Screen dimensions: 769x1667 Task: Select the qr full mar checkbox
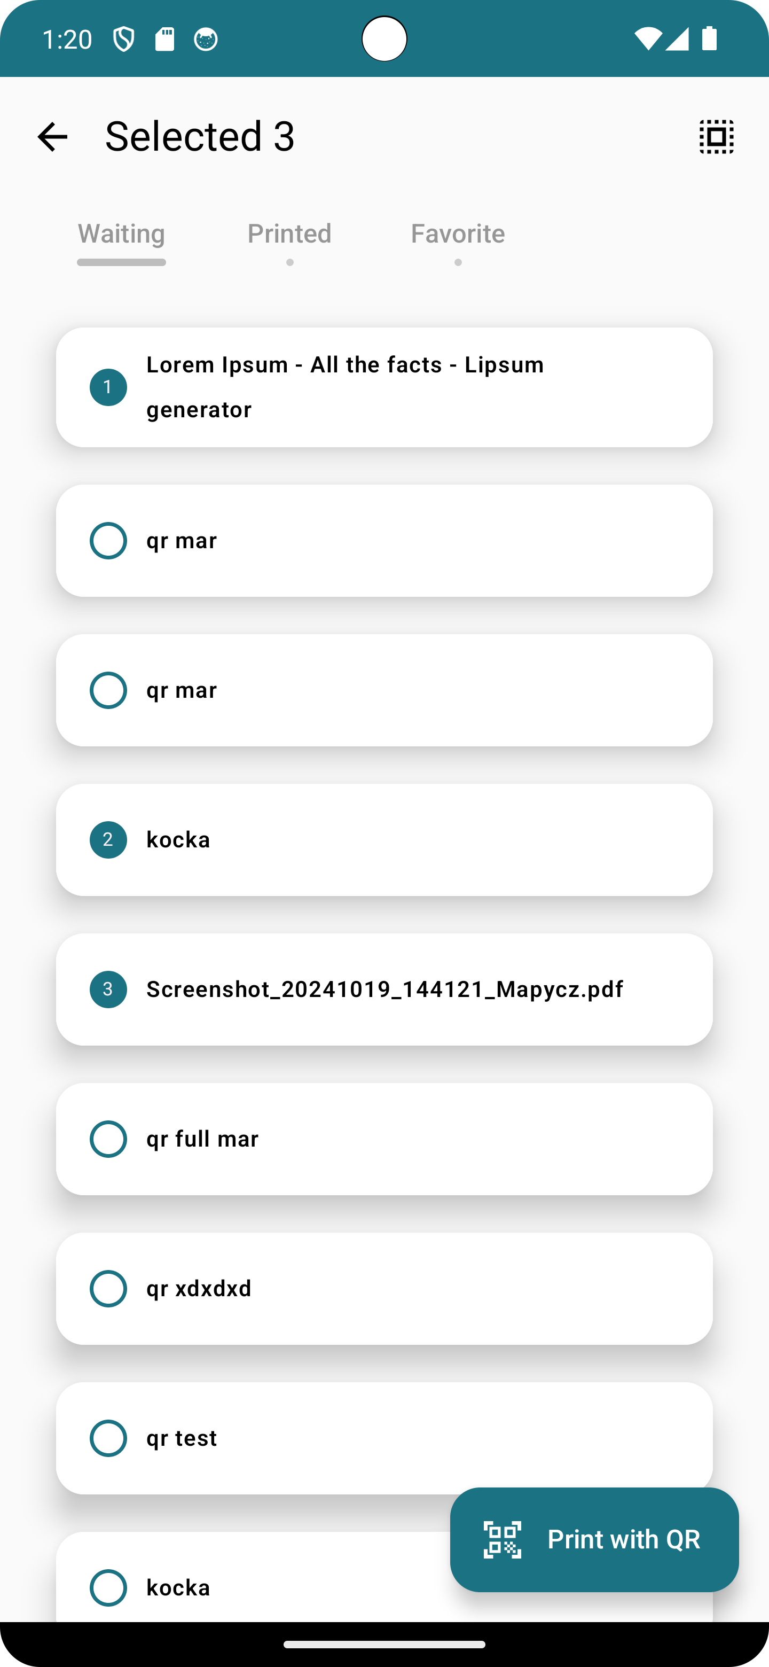(x=108, y=1139)
